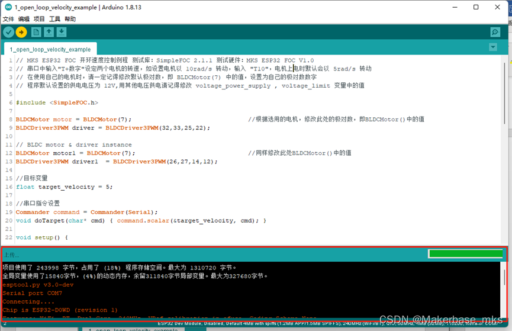Click the comment mentioning voltage_power_supply
Screen dimensions: 512x331
point(190,86)
